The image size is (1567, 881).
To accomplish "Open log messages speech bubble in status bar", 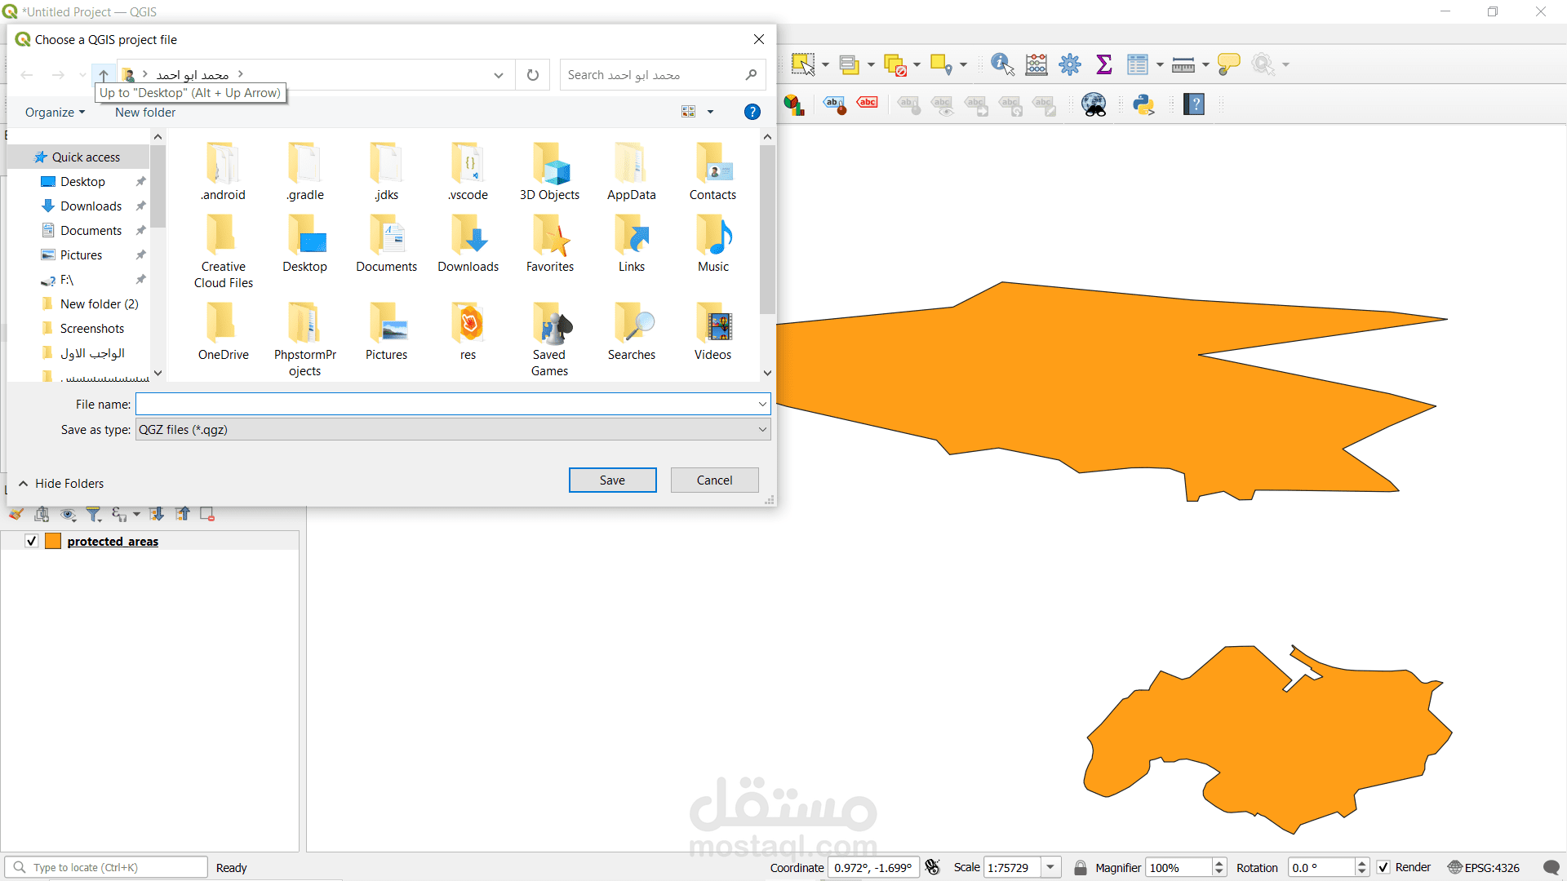I will [1551, 867].
